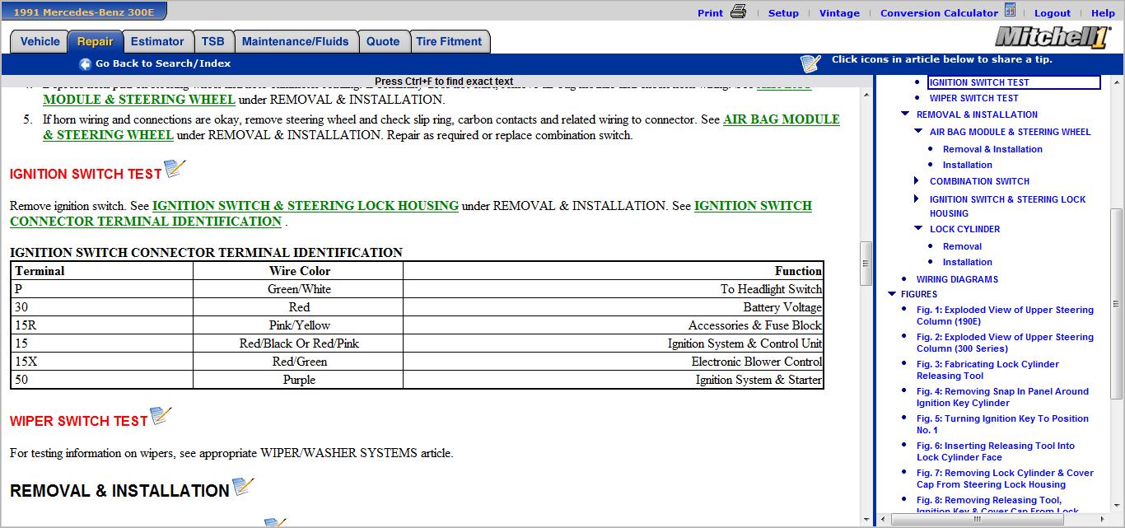Collapse REMOVAL & INSTALLATION tree node
The height and width of the screenshot is (528, 1125).
tap(905, 114)
